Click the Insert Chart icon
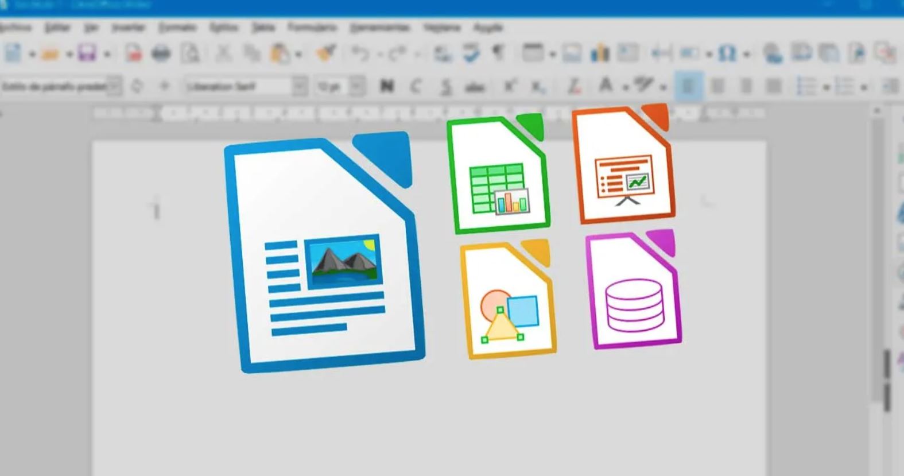This screenshot has height=476, width=904. pos(600,53)
